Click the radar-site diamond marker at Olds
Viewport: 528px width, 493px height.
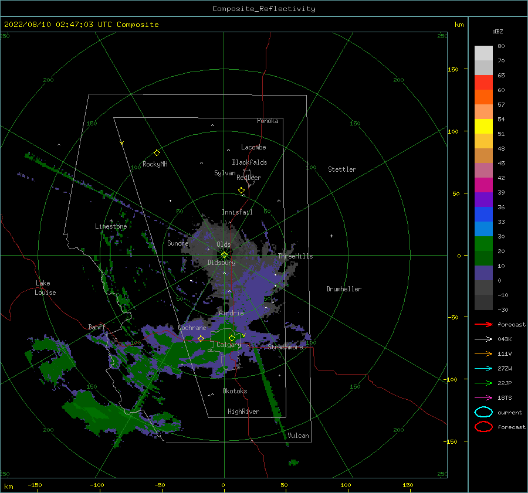(224, 255)
